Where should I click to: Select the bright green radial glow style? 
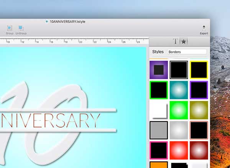pos(179,110)
